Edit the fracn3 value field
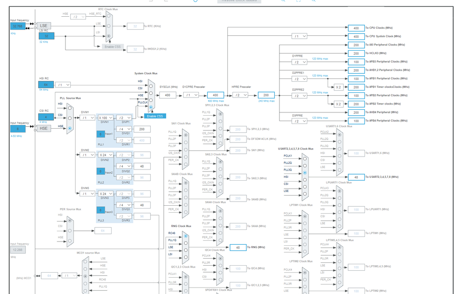Viewport: 464px width, 294px height. click(100, 210)
